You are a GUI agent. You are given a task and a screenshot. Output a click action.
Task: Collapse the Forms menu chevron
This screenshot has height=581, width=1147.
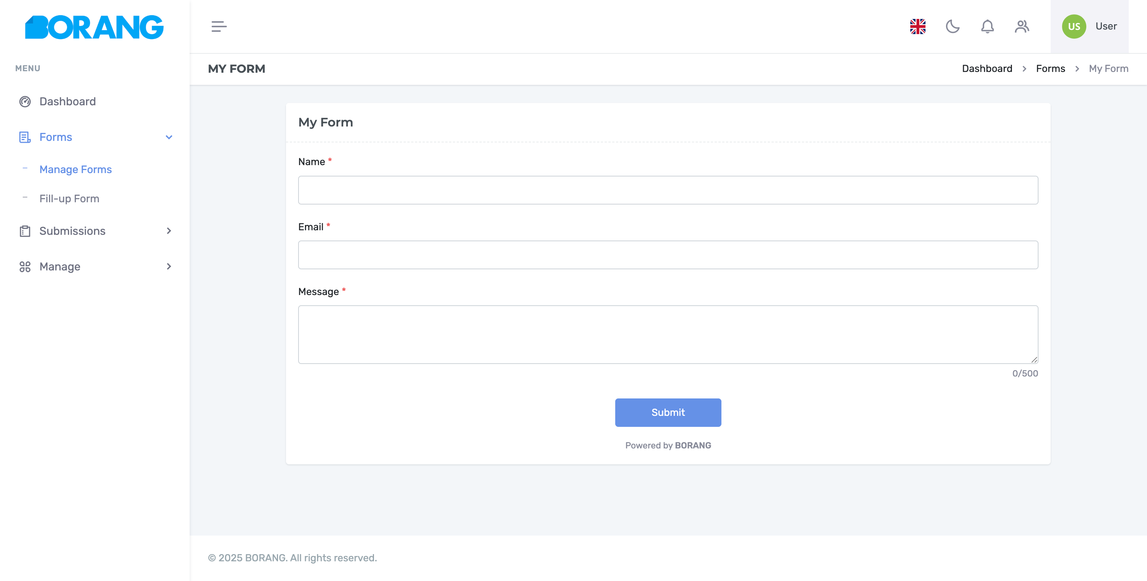(x=169, y=137)
